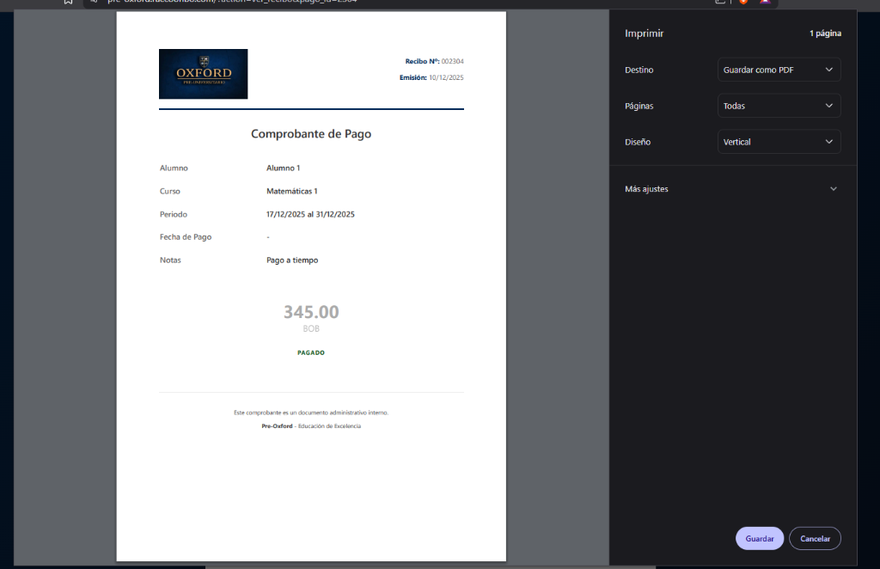The height and width of the screenshot is (569, 880).
Task: Click the 345.00 amount in the receipt
Action: (311, 312)
